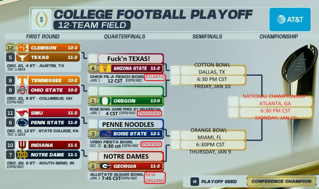Select the Clemson tiger paw logo

[x=22, y=48]
